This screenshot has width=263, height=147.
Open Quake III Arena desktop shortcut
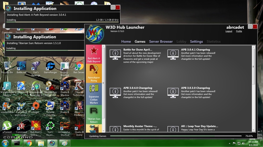click(79, 128)
